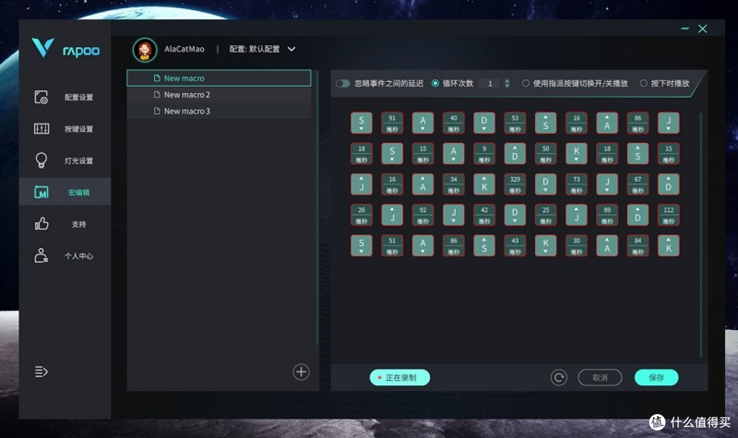
Task: Click the loop count input field
Action: pyautogui.click(x=490, y=83)
